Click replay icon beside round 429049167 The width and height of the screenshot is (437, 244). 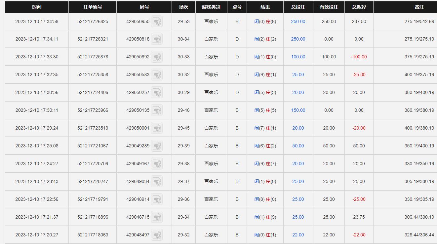[x=157, y=164]
